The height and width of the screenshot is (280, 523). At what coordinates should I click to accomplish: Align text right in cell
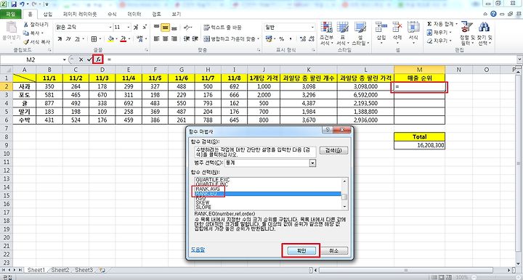[x=174, y=39]
